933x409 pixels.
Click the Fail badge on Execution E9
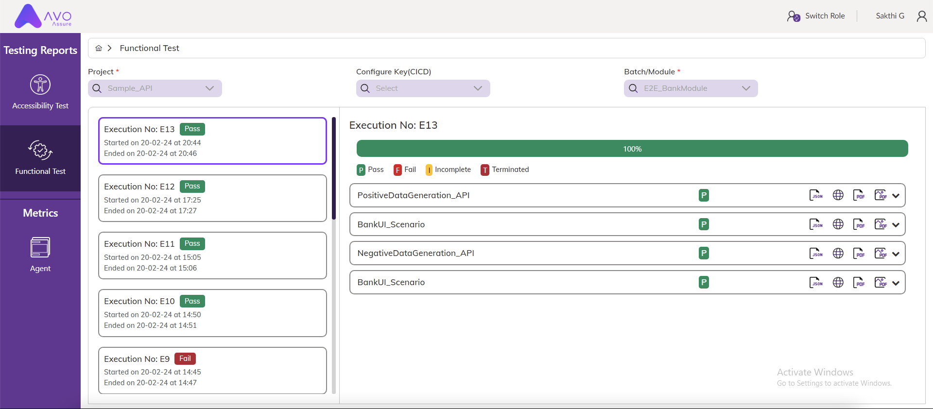click(x=185, y=358)
